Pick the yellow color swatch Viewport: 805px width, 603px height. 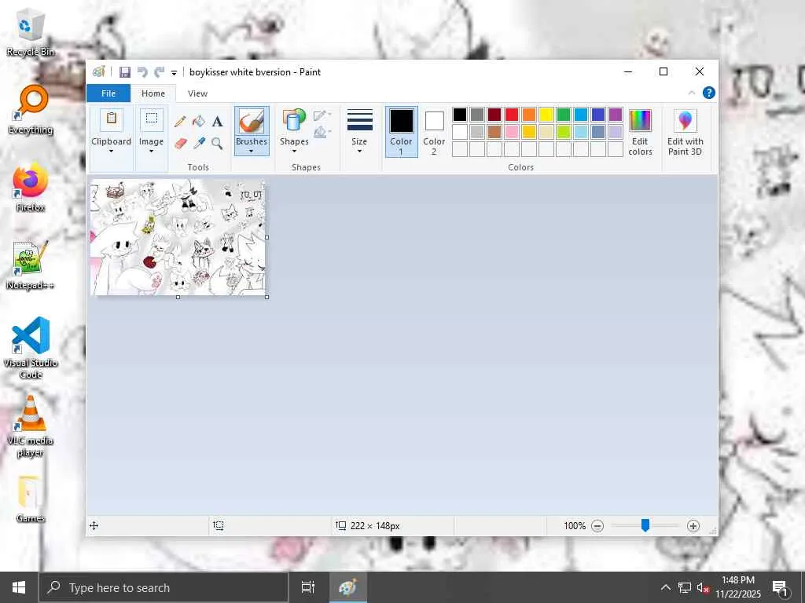tap(546, 115)
